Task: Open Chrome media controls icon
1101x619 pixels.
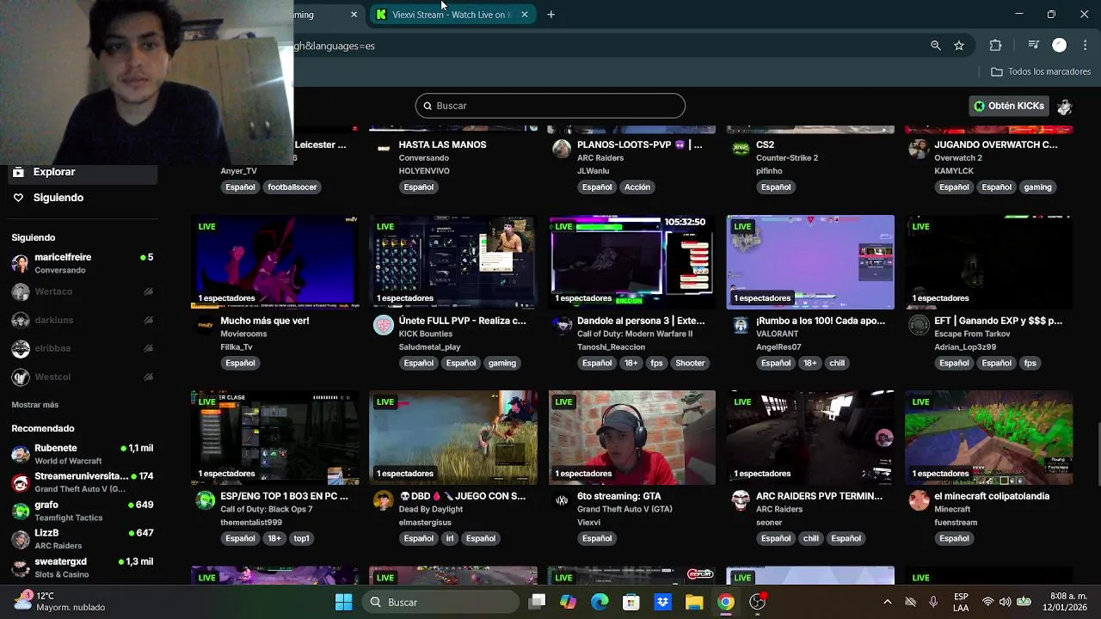Action: (x=1034, y=46)
